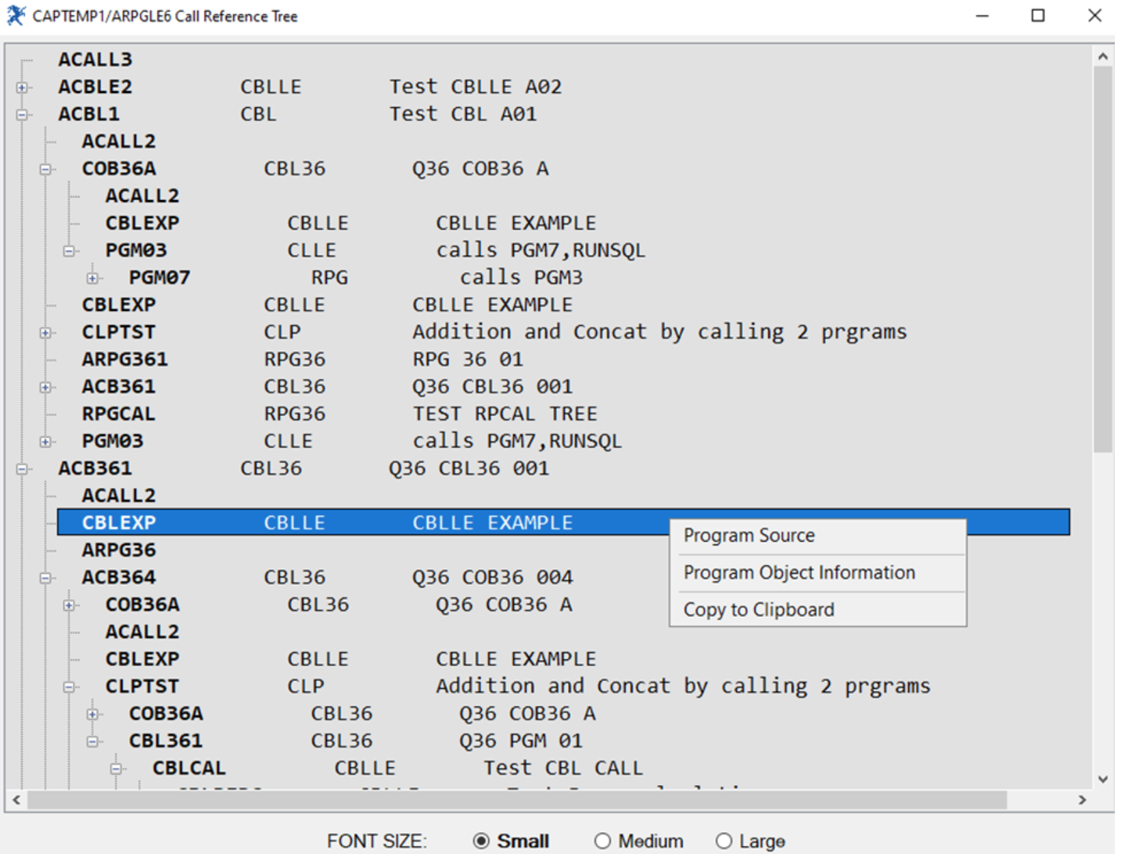Image resolution: width=1121 pixels, height=854 pixels.
Task: Click the ACALL3 tree entry
Action: click(95, 60)
